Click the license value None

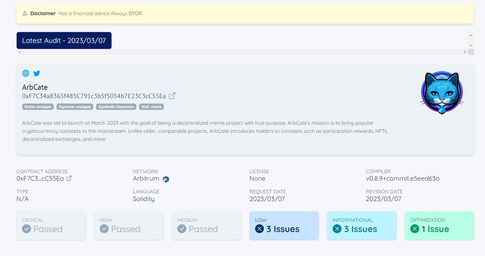point(257,178)
